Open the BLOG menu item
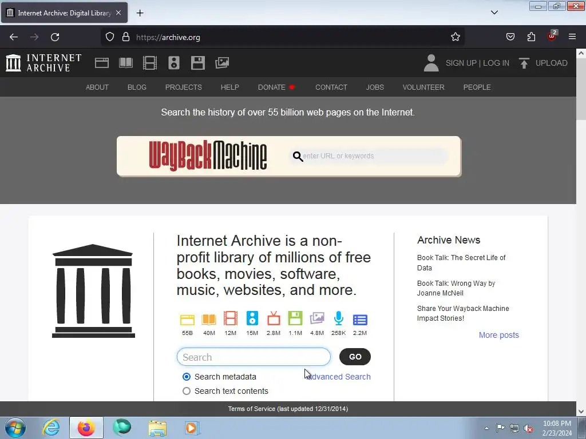 pyautogui.click(x=137, y=87)
